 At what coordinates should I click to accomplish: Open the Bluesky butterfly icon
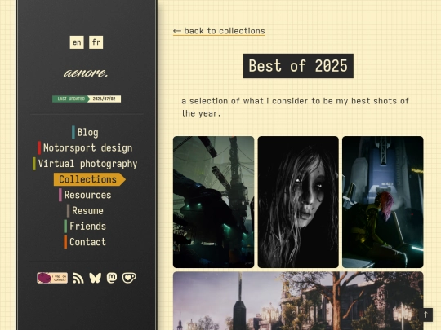tap(95, 278)
